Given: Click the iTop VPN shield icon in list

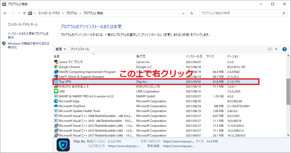Looking at the screenshot, I should click(56, 82).
